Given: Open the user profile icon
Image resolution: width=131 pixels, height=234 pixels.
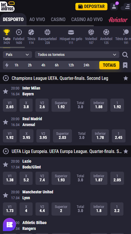Looking at the screenshot, I should point(114,6).
